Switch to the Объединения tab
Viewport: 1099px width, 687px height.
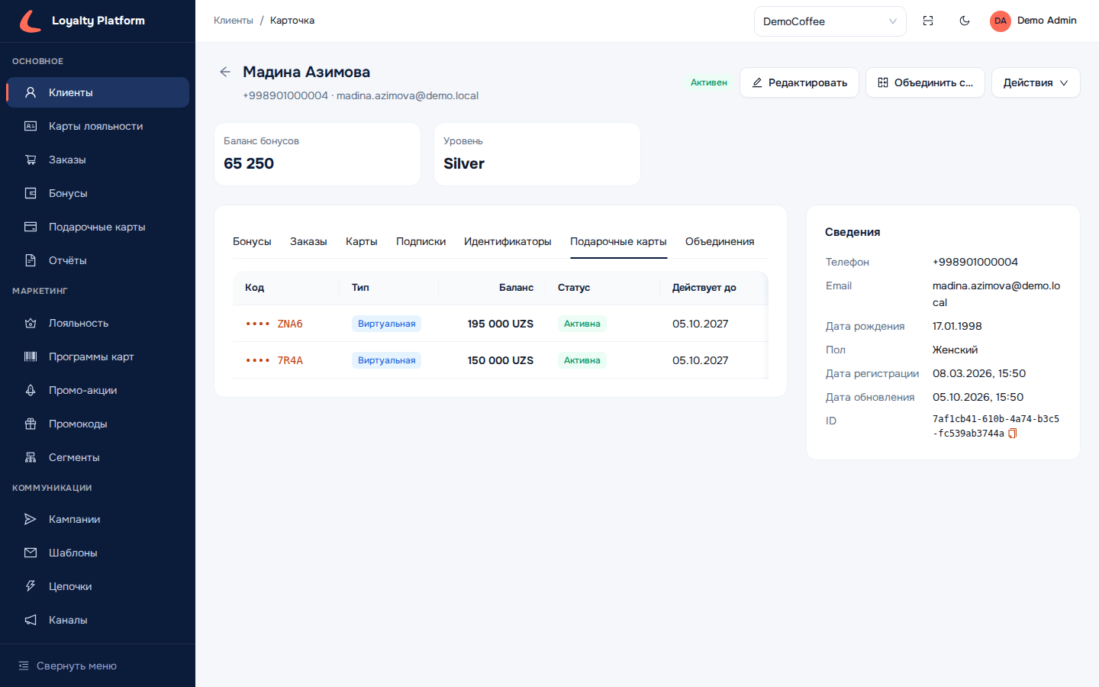pos(720,241)
